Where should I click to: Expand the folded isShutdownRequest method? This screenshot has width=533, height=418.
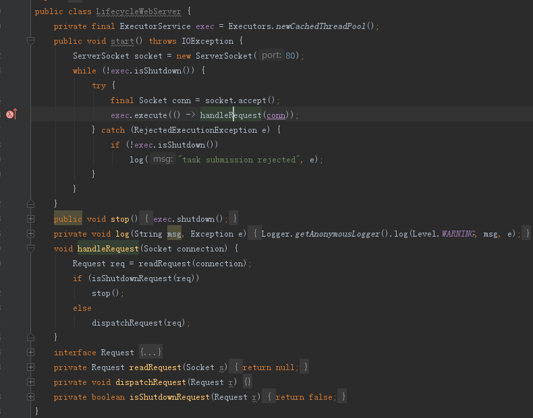tap(30, 396)
